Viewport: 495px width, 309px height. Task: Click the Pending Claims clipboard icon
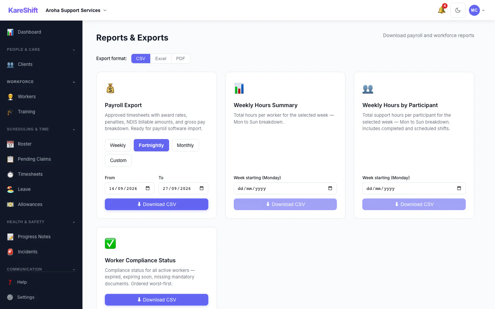click(10, 159)
